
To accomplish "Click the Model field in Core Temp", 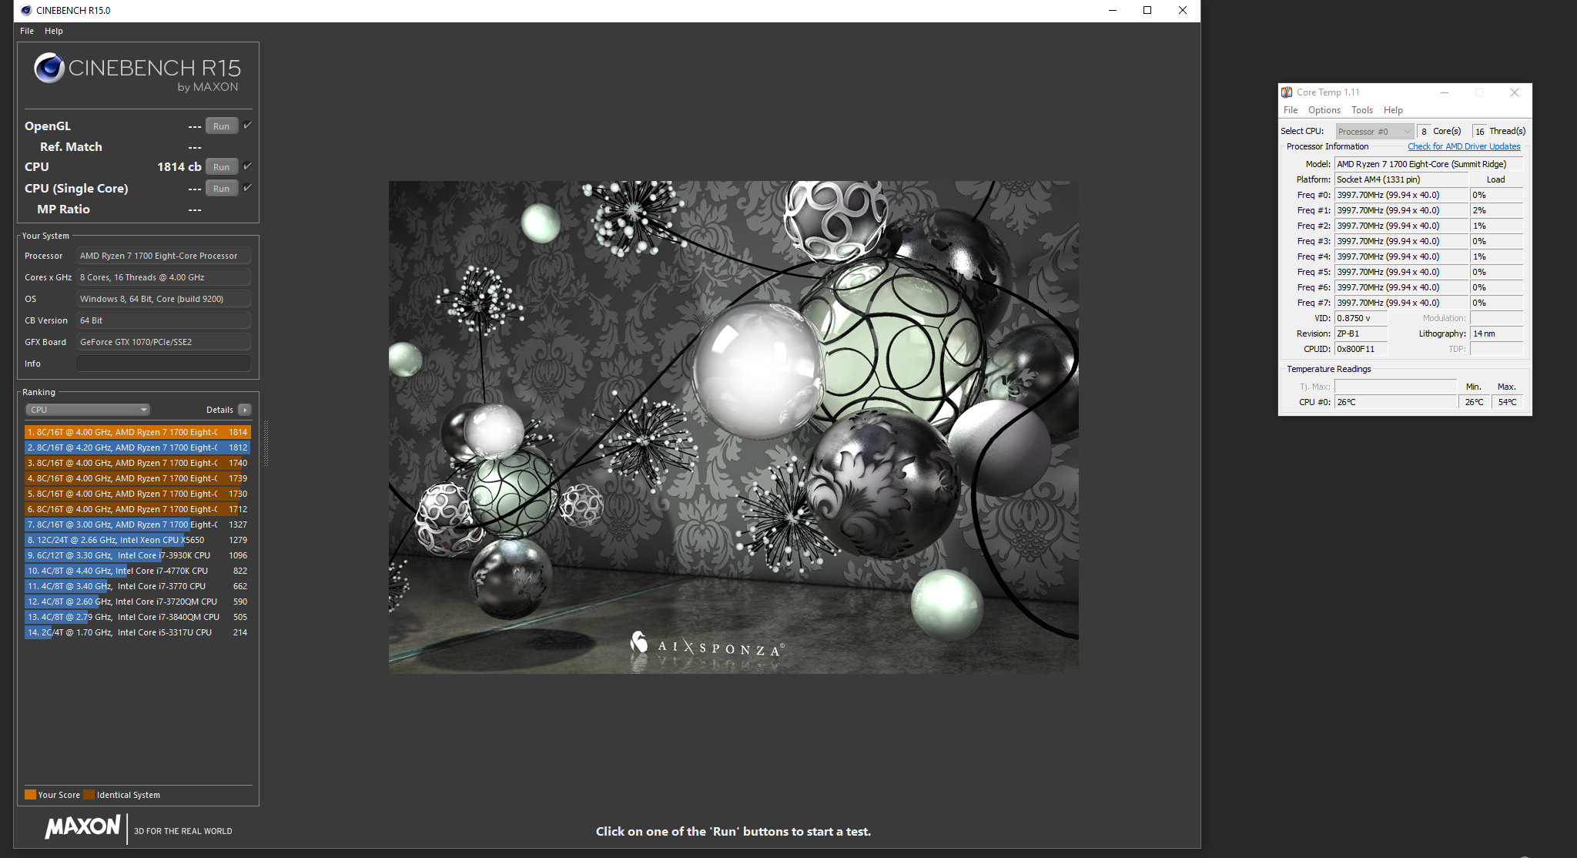I will point(1428,164).
